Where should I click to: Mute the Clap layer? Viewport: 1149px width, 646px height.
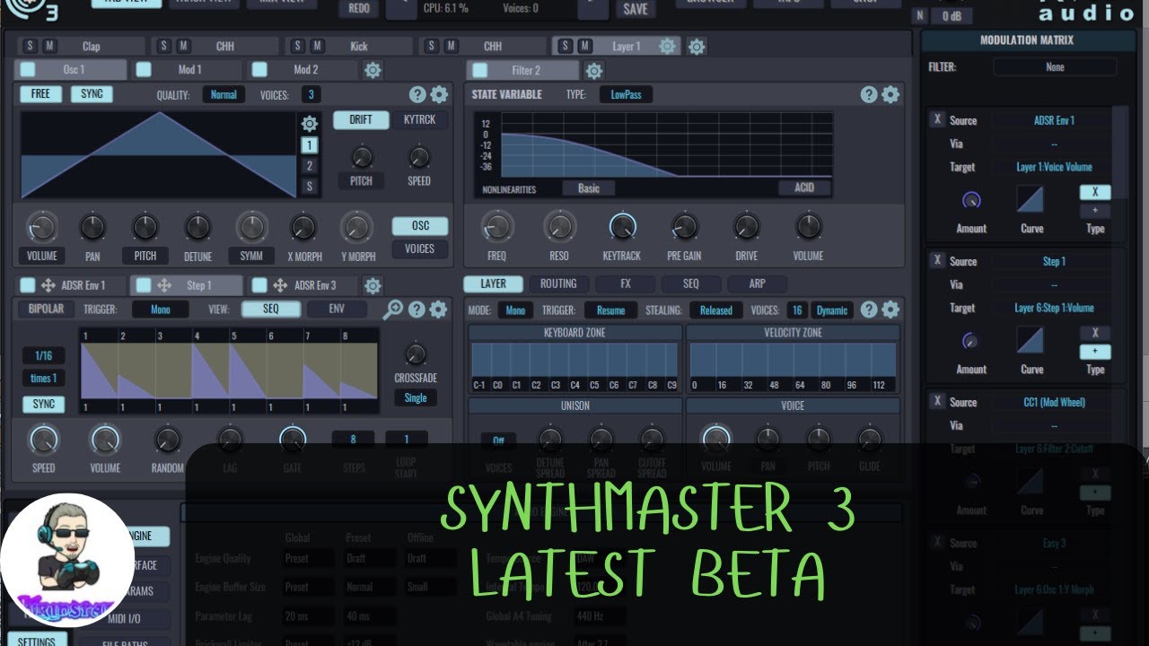click(x=48, y=46)
